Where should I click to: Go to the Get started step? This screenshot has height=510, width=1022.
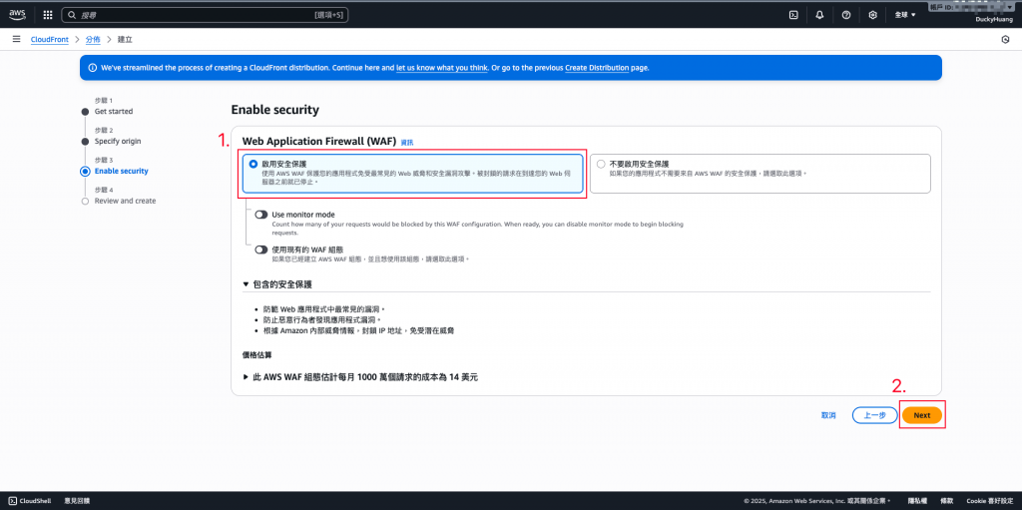[114, 111]
